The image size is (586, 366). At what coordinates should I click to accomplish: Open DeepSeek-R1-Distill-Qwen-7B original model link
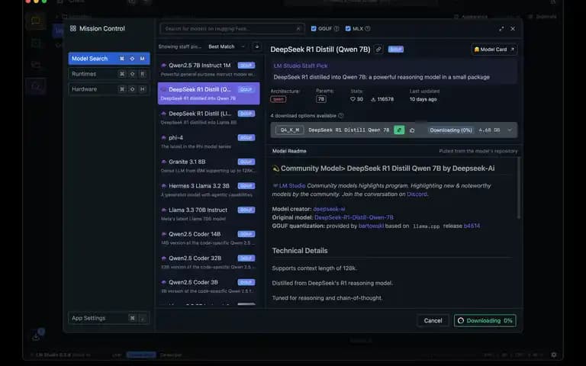354,217
